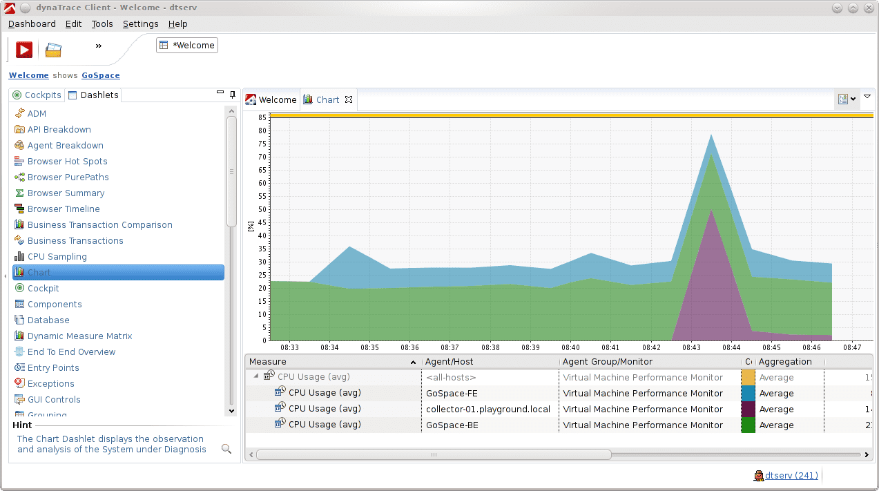The image size is (879, 491).
Task: Switch to the Dashlets tab
Action: [93, 95]
